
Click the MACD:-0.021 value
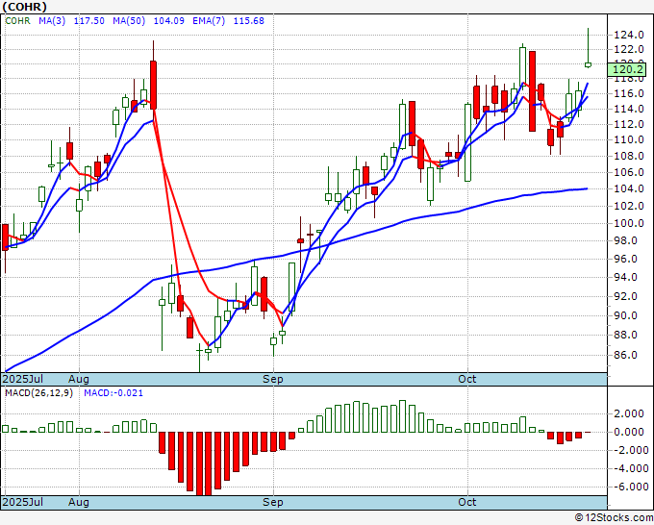113,393
